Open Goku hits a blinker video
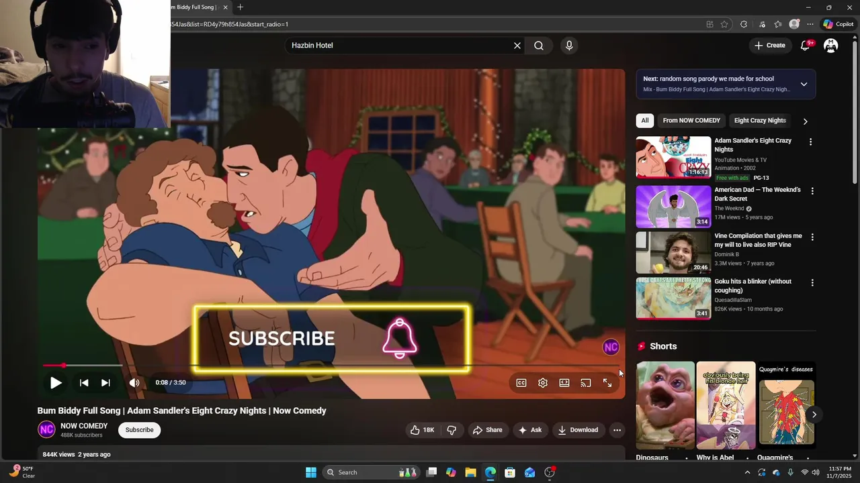The image size is (860, 483). tap(673, 299)
